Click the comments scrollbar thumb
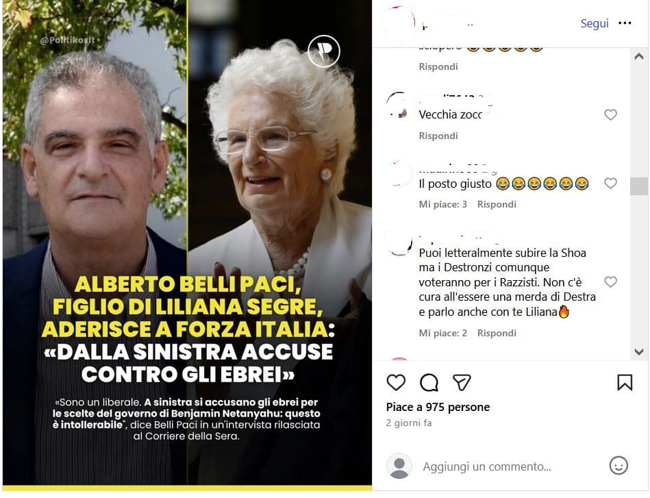 639,186
